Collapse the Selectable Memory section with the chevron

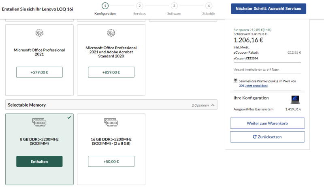(213, 105)
